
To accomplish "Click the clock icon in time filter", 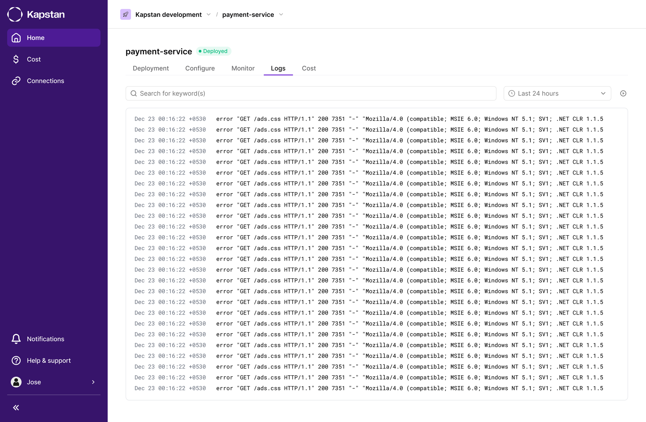I will [x=512, y=93].
